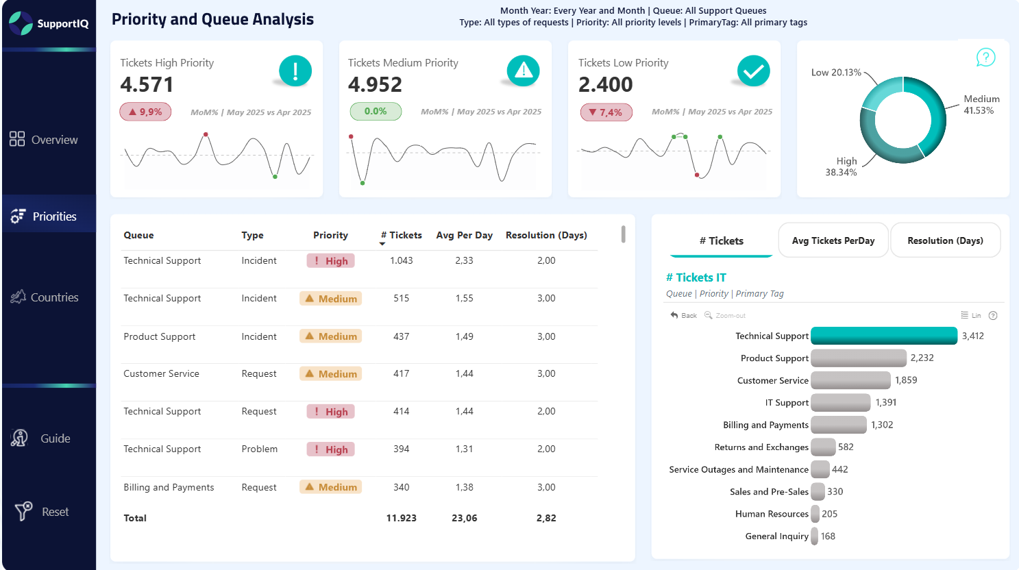Image resolution: width=1019 pixels, height=570 pixels.
Task: Click the table's vertical scrollbar
Action: coord(623,234)
